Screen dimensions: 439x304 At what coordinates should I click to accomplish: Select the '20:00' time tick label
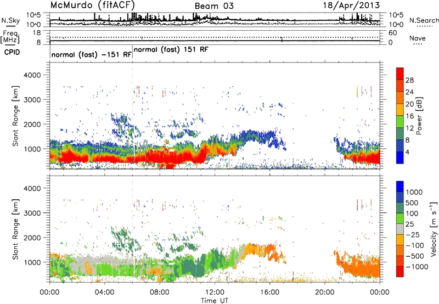click(325, 292)
